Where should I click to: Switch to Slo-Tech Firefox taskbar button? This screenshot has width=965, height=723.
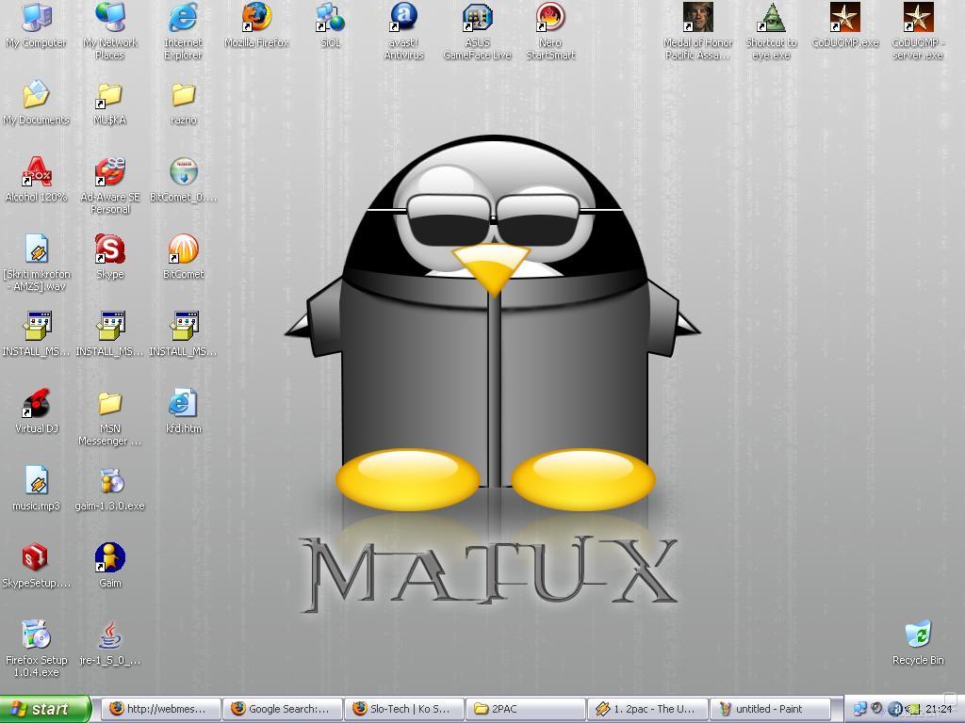pyautogui.click(x=403, y=709)
